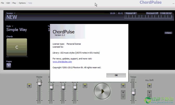Decrease tempo with the minus button

point(123,97)
